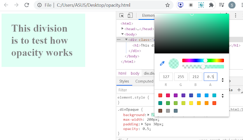Screen dimensions: 243x140
Task: Reload the page
Action: tap(27, 5)
